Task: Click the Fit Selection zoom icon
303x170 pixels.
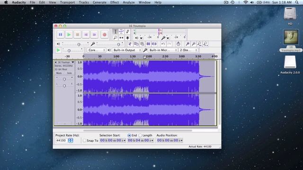Action: point(199,44)
